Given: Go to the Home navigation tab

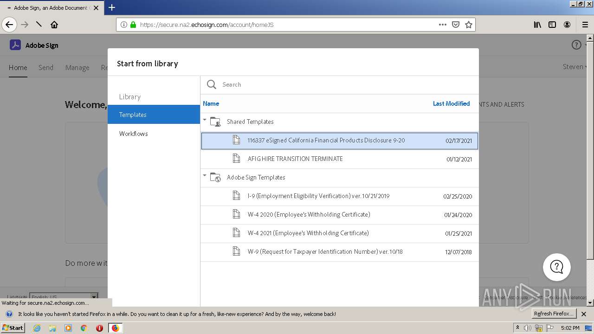Looking at the screenshot, I should 18,67.
